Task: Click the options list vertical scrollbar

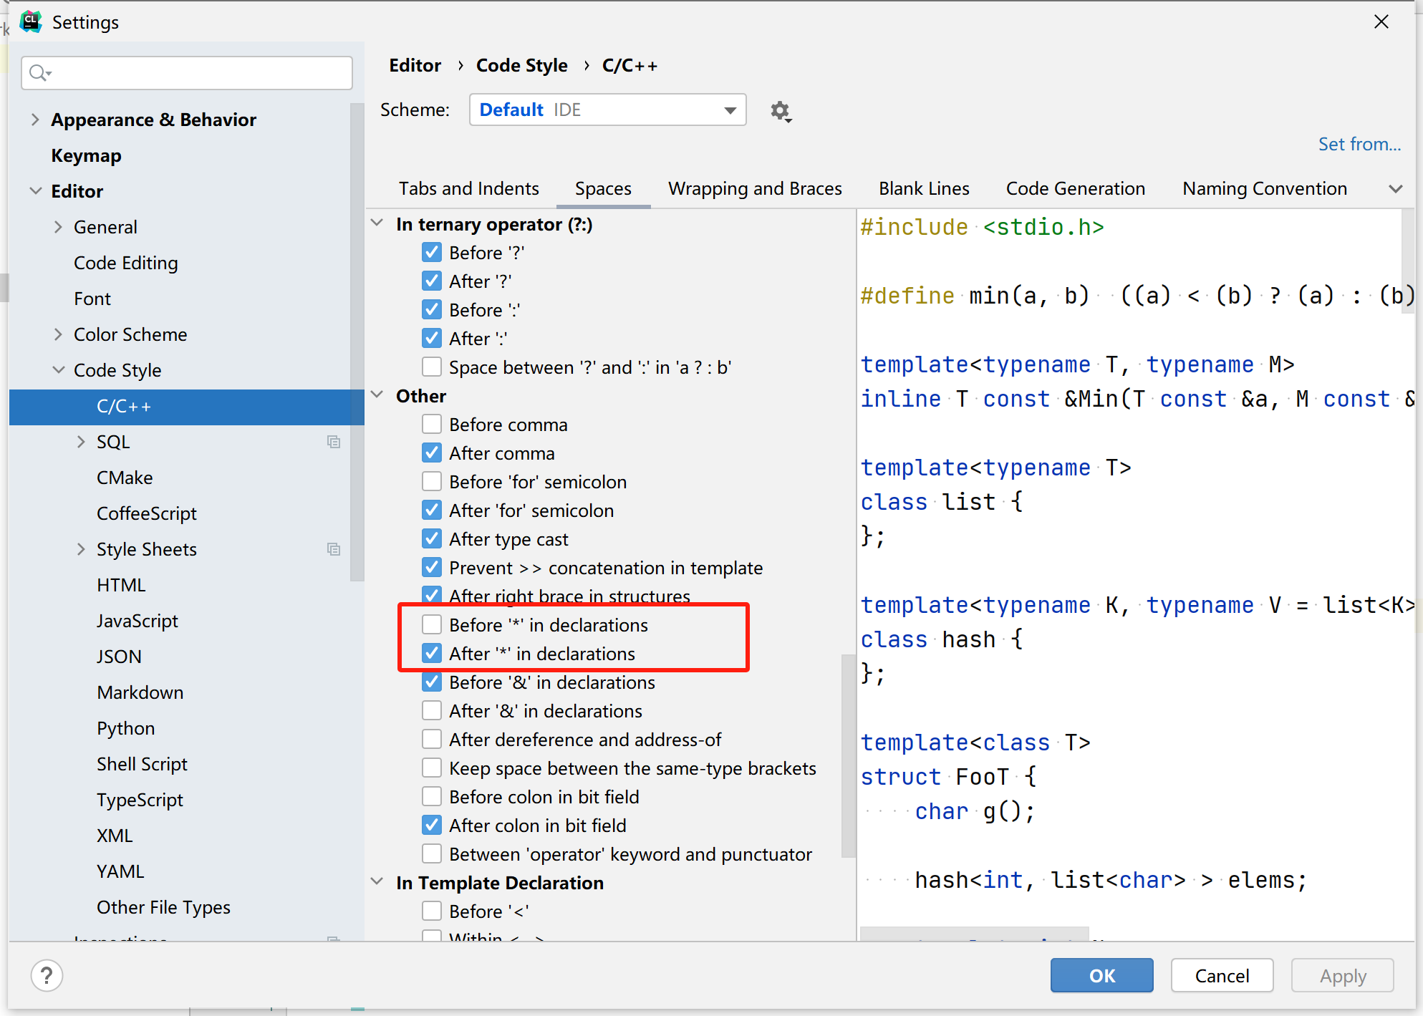Action: pyautogui.click(x=848, y=755)
